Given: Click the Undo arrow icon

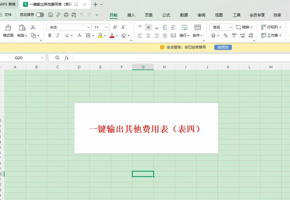Looking at the screenshot, I should pyautogui.click(x=81, y=15).
